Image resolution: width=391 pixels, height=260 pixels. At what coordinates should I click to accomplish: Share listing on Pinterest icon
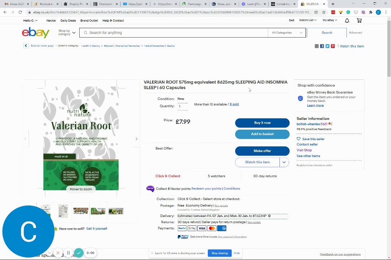333,46
